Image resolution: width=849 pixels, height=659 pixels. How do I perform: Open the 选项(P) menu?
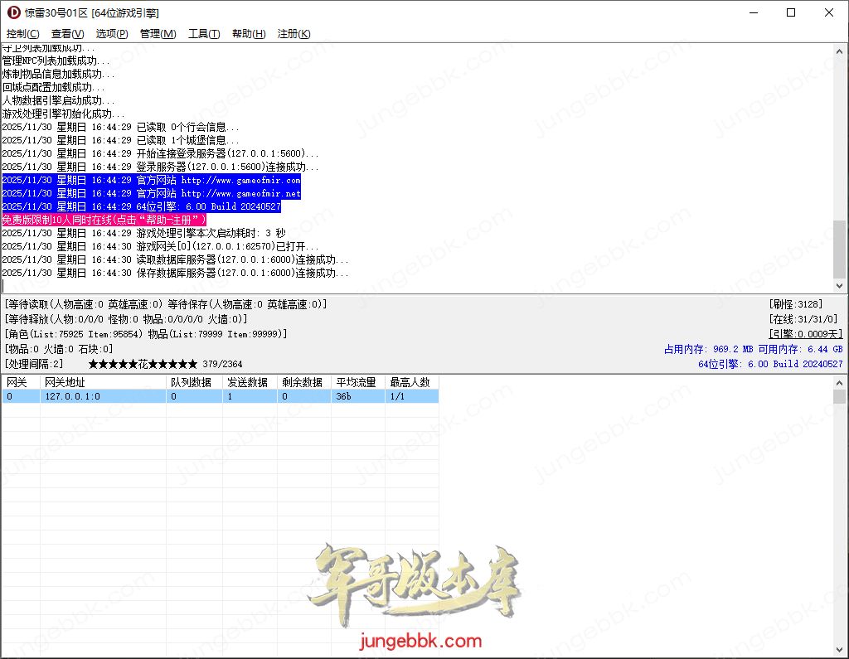point(112,34)
